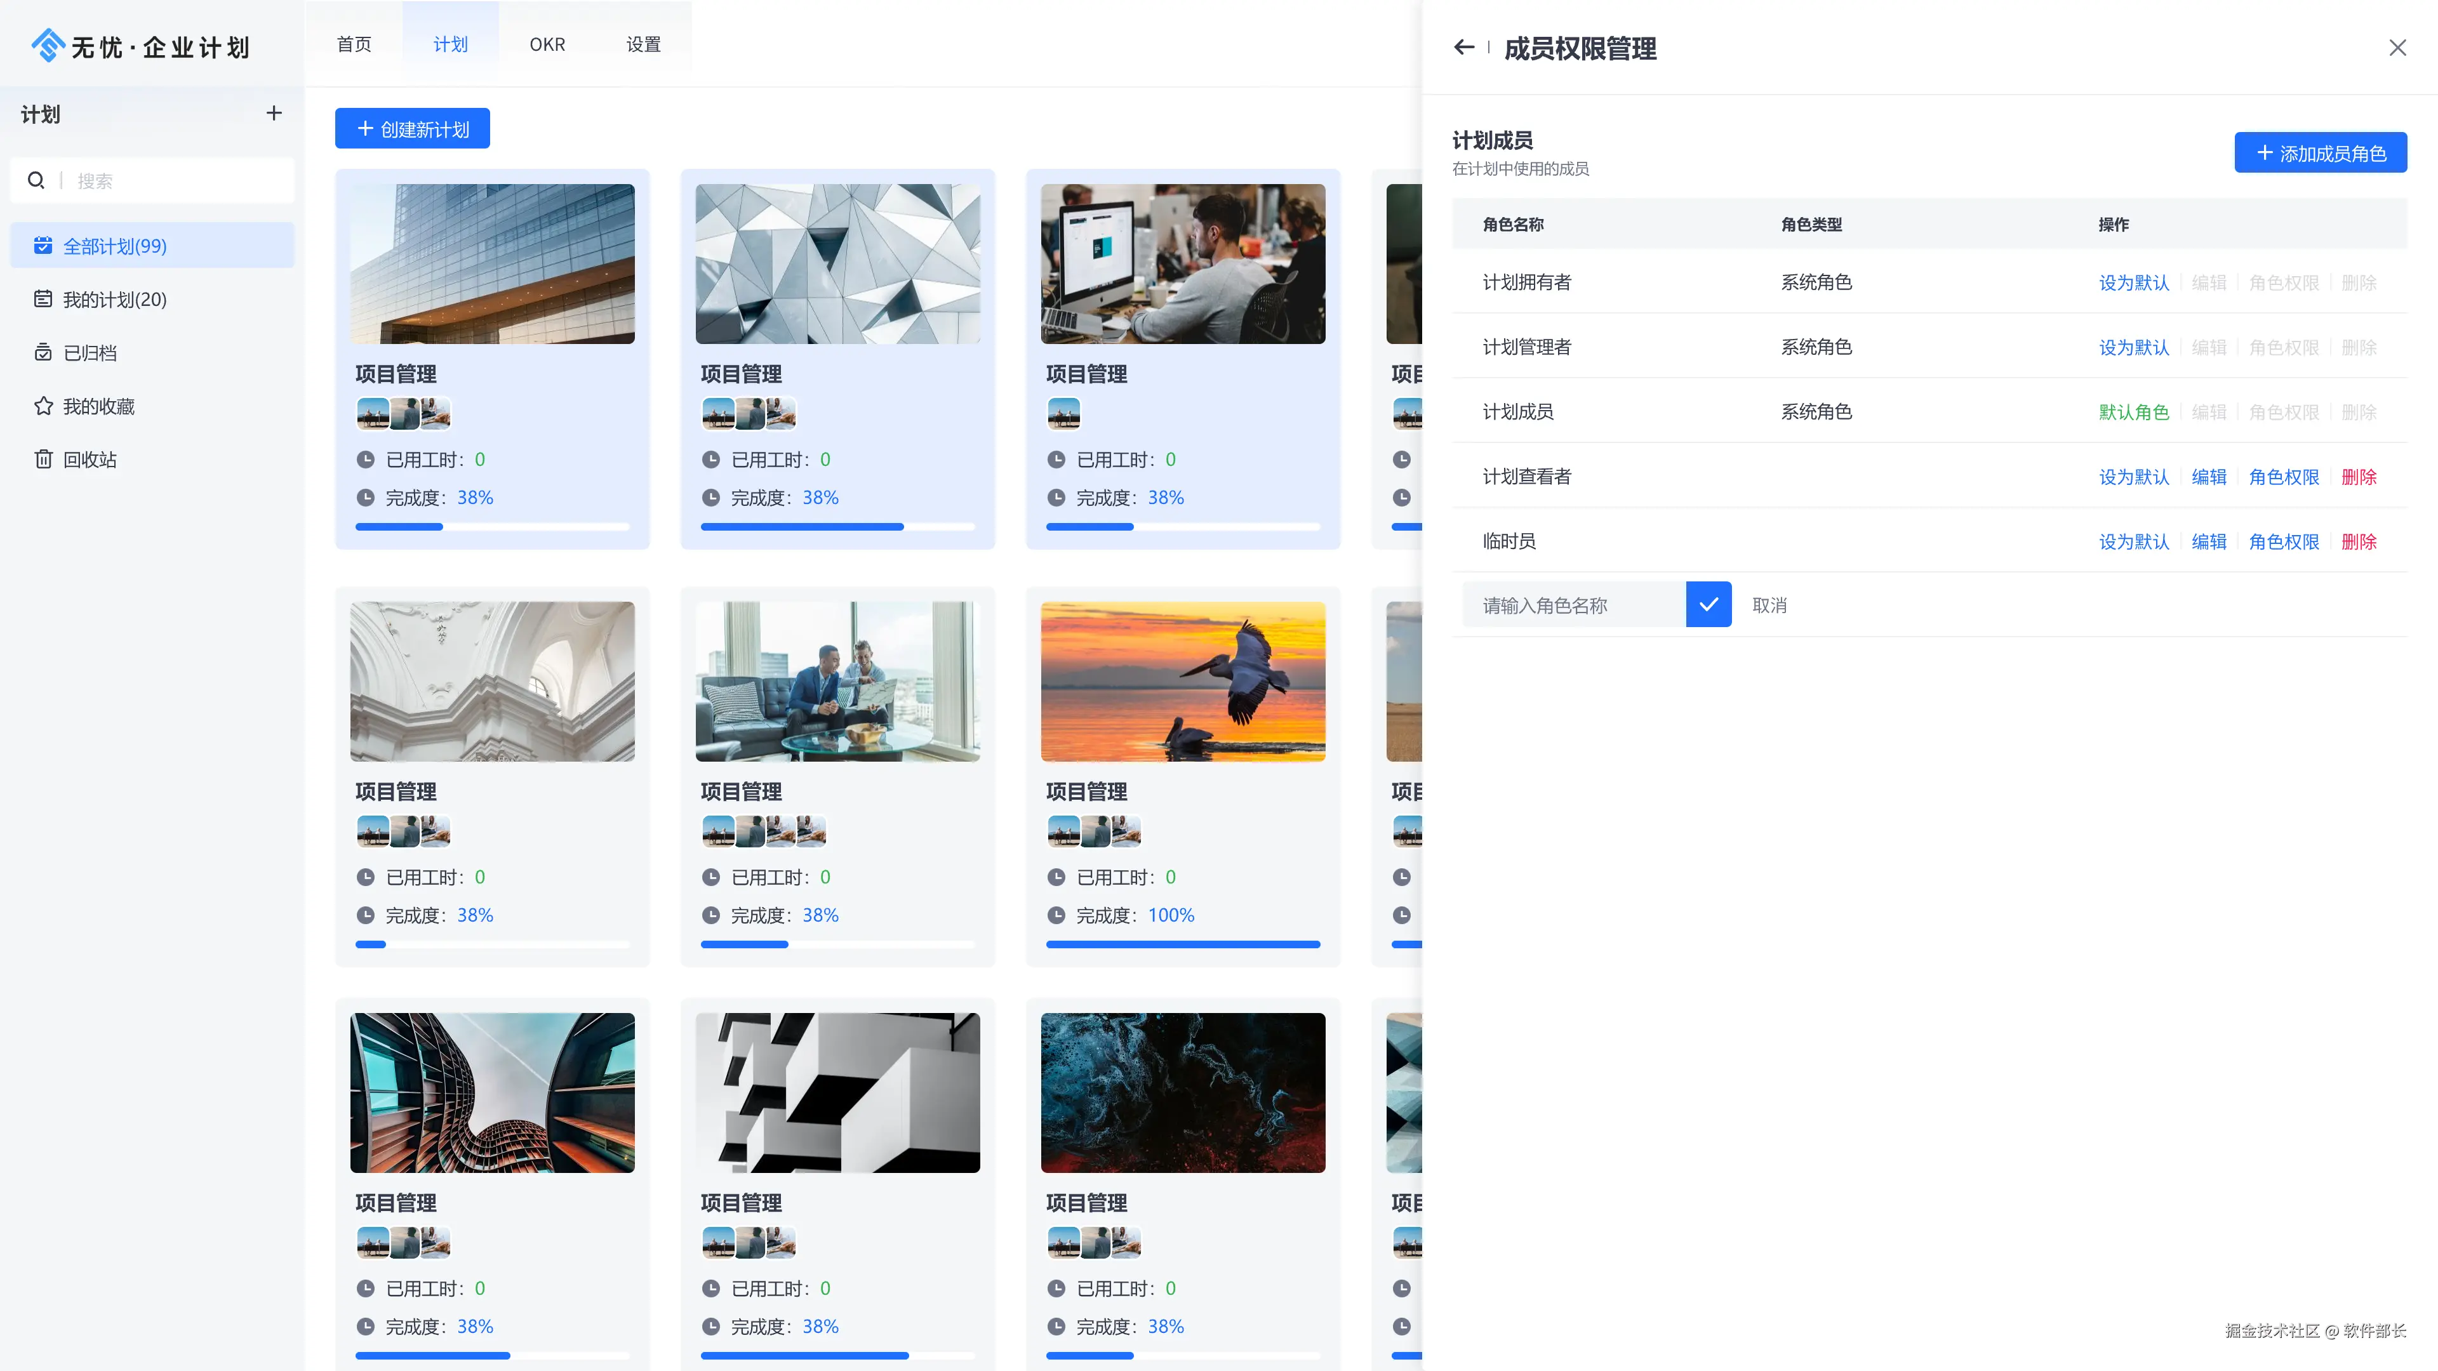
Task: Click the search magnifier icon
Action: click(36, 180)
